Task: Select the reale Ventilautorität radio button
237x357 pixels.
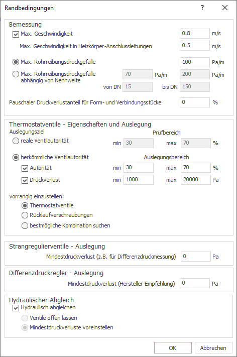Action: pos(16,141)
